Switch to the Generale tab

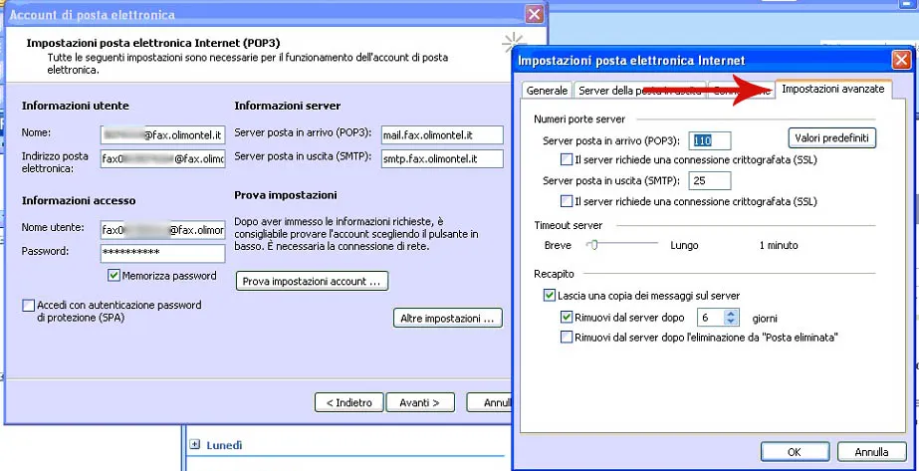[547, 91]
